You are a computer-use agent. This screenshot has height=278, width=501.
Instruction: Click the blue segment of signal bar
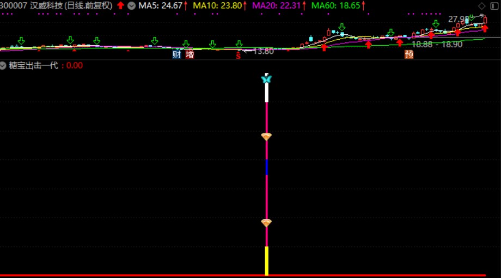click(x=266, y=167)
